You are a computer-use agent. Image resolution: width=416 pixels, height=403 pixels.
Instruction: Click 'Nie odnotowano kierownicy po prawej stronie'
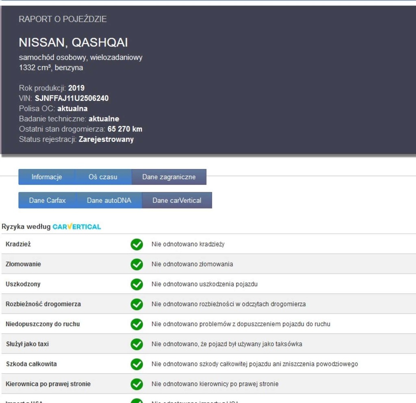[x=215, y=384]
